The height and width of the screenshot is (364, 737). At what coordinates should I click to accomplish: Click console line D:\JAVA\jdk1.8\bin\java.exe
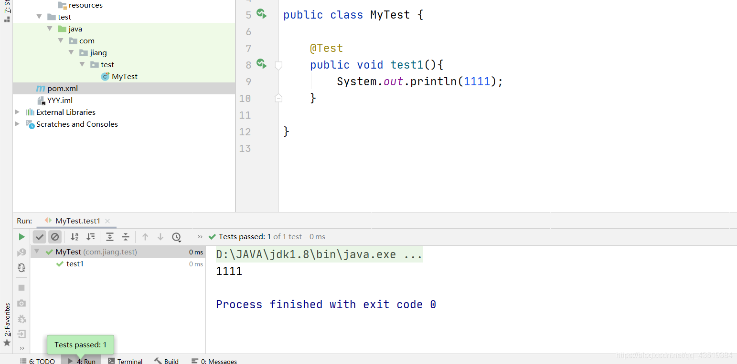point(319,255)
